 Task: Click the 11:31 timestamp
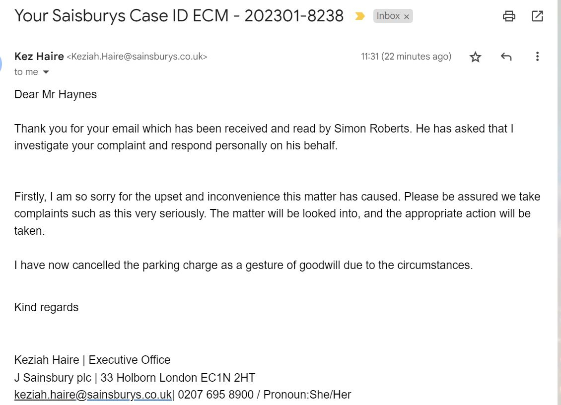pyautogui.click(x=406, y=57)
